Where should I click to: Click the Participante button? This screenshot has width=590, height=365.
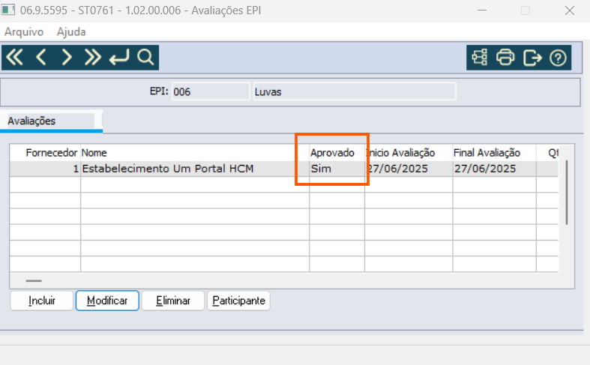(x=238, y=301)
